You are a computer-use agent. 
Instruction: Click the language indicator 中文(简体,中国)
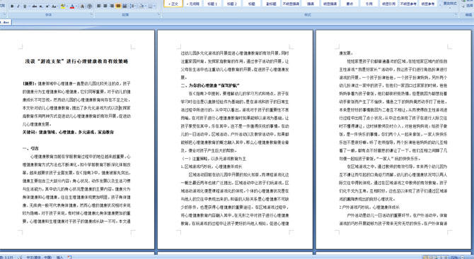[39, 258]
